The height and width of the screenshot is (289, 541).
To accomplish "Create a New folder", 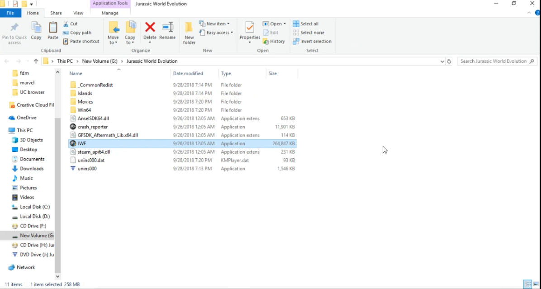I will tap(189, 33).
